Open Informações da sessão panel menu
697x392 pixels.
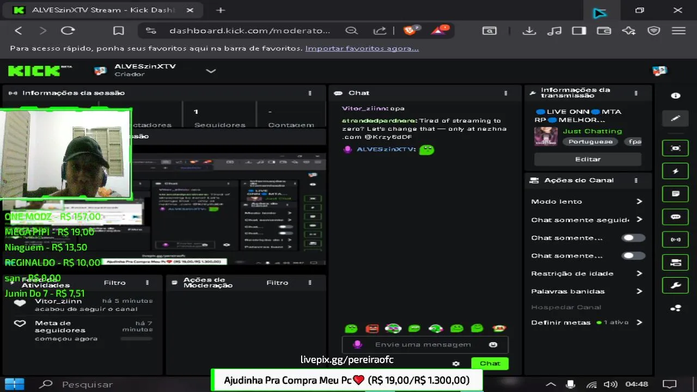click(310, 93)
